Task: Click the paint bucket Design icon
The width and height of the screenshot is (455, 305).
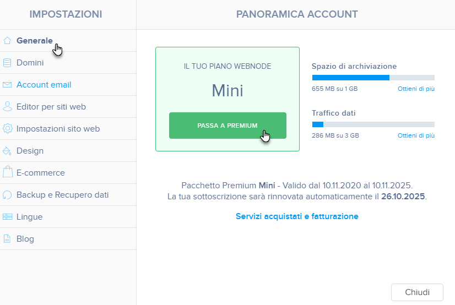Action: [x=7, y=151]
